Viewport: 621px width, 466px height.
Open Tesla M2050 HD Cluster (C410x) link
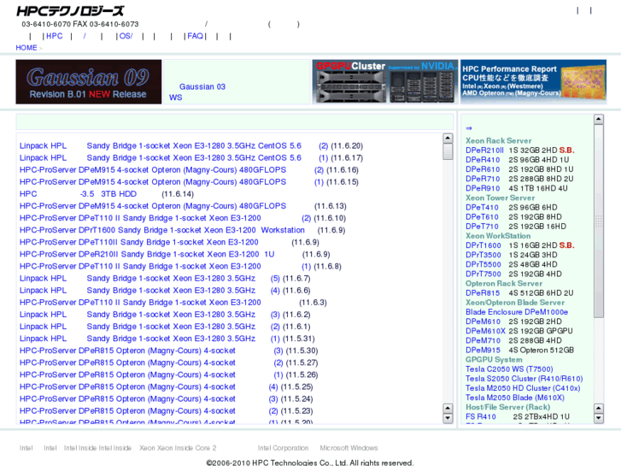click(x=523, y=388)
